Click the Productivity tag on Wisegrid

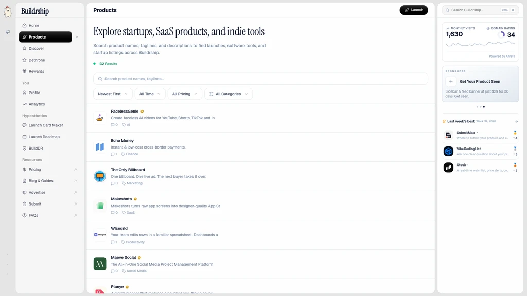[133, 242]
